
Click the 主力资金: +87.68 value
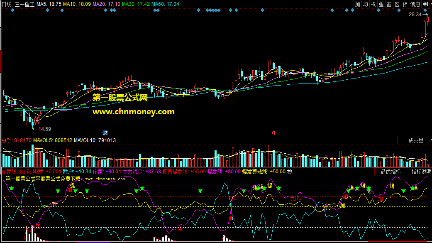142,172
